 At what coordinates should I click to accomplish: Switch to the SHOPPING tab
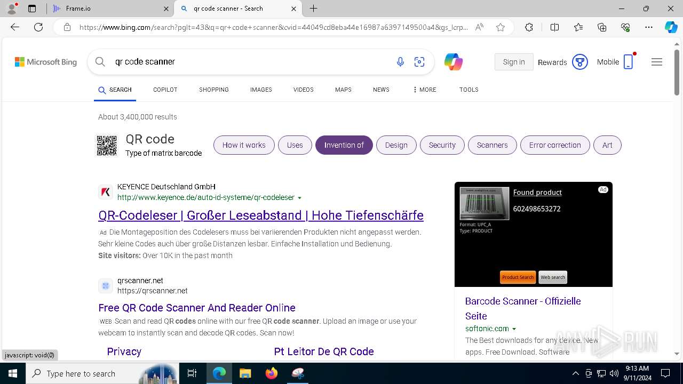[214, 90]
